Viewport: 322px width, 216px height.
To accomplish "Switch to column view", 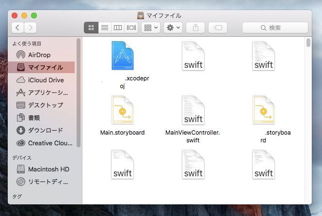I will [x=118, y=28].
